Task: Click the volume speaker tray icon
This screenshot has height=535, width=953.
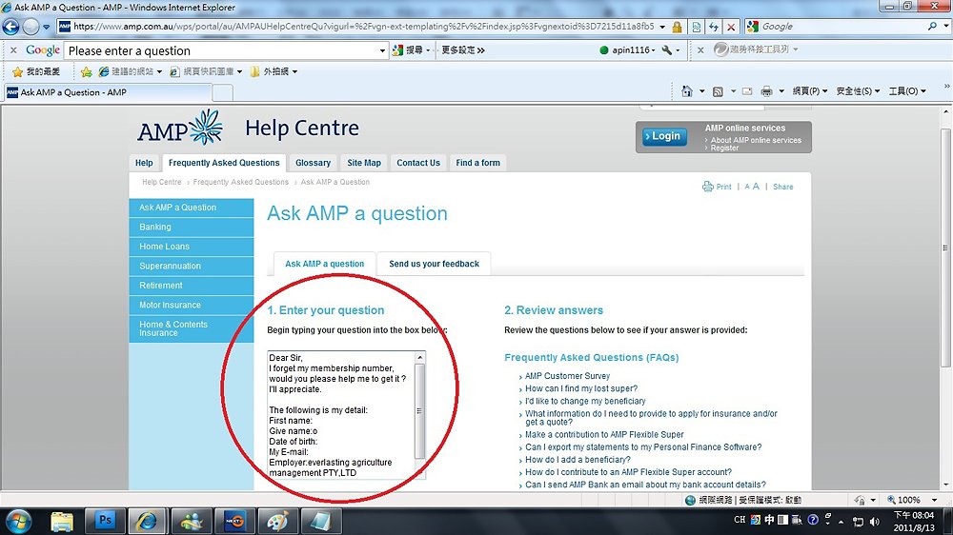Action: pos(875,521)
